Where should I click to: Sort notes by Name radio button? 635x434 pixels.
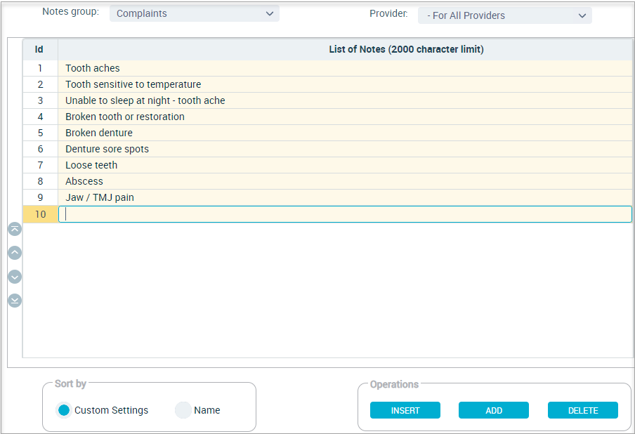click(183, 410)
